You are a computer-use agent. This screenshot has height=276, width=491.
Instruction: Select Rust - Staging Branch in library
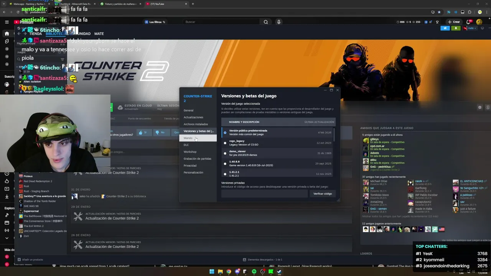click(x=36, y=191)
